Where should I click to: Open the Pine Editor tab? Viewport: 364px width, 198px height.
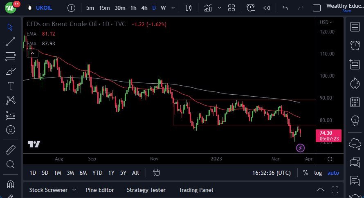pyautogui.click(x=100, y=190)
